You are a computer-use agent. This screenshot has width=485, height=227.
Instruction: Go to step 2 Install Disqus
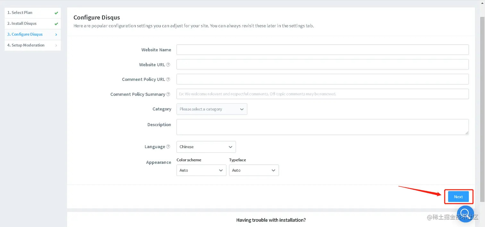33,24
